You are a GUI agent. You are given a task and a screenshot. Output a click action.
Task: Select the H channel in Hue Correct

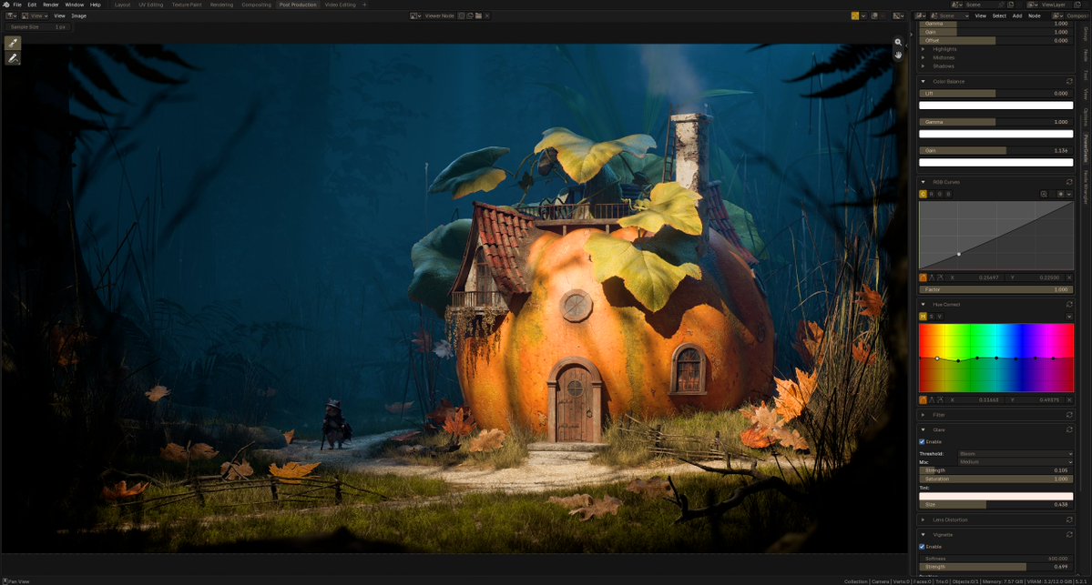coord(924,317)
